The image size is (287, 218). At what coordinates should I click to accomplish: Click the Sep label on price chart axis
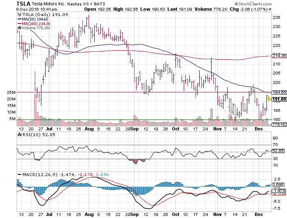pos(134,129)
